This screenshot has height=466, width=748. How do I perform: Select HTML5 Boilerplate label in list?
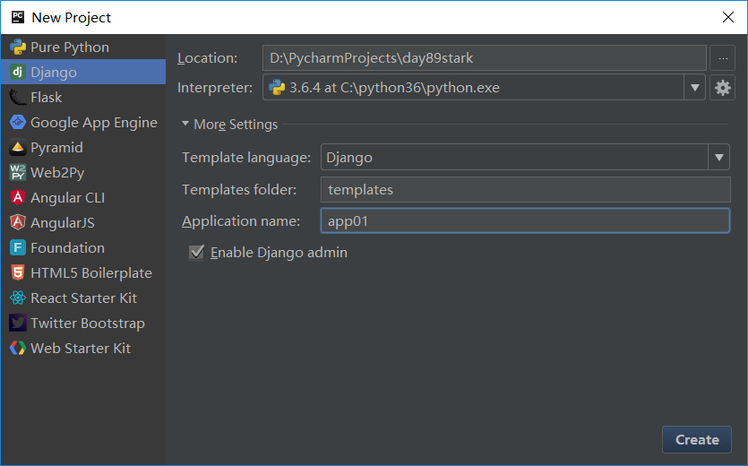click(x=91, y=273)
